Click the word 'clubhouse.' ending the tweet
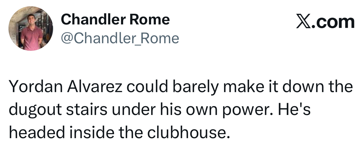The width and height of the screenshot is (361, 151). coord(189,133)
